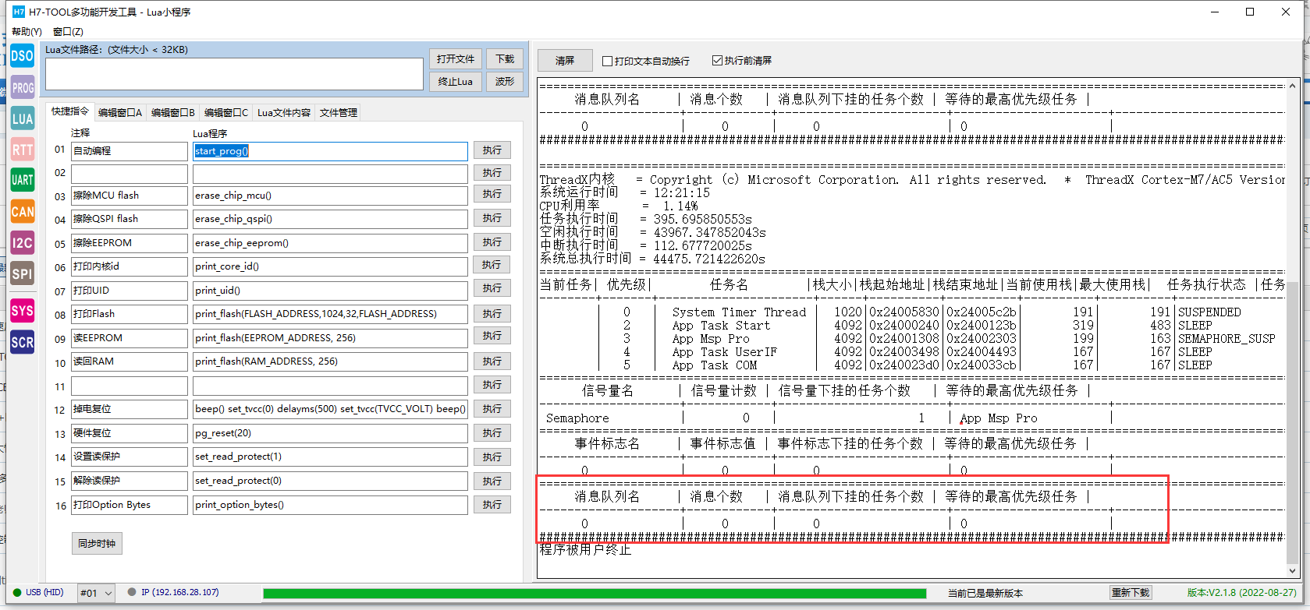Click the IP connection status indicator
This screenshot has width=1310, height=610.
point(132,592)
